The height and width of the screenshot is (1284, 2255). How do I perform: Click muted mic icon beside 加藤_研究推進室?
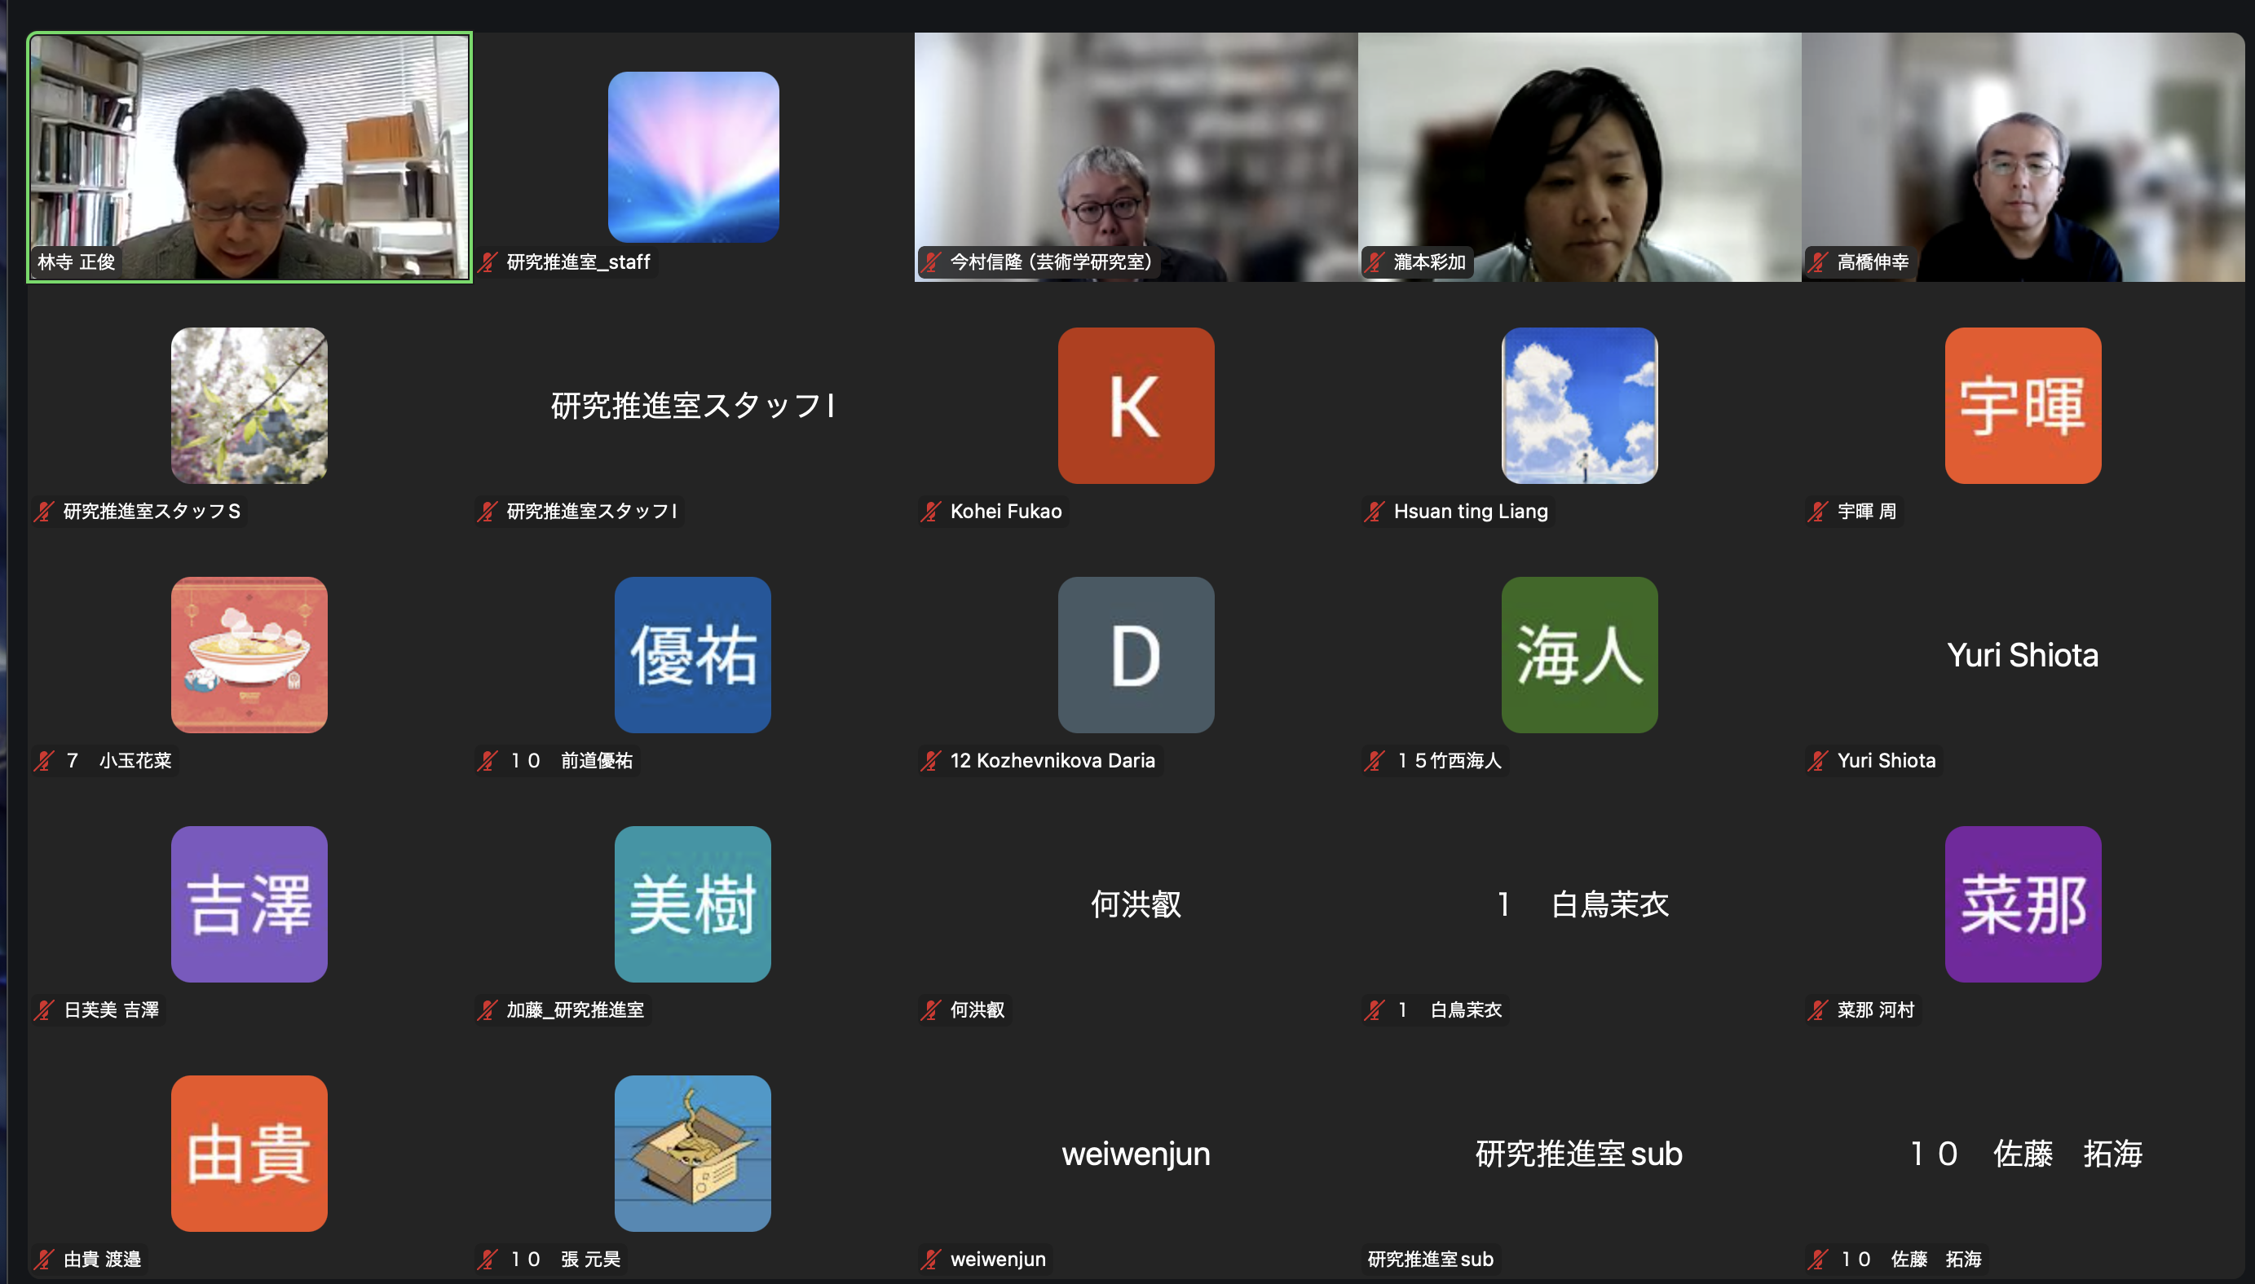pyautogui.click(x=488, y=1010)
